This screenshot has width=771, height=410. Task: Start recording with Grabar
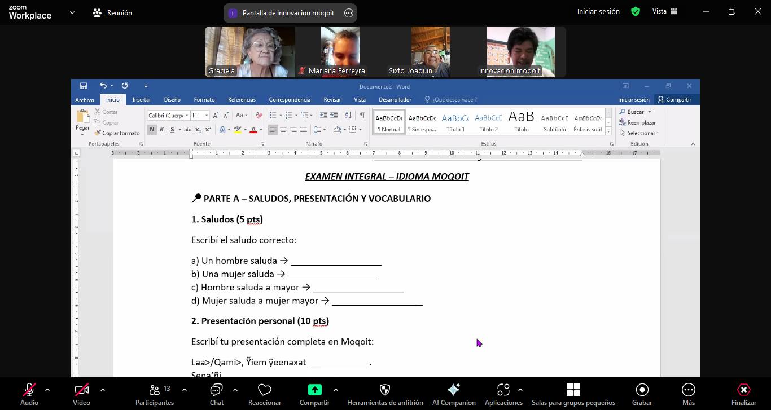point(642,390)
